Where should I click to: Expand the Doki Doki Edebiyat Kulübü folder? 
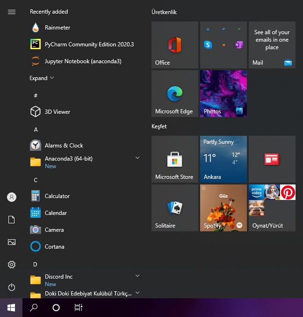point(137,293)
